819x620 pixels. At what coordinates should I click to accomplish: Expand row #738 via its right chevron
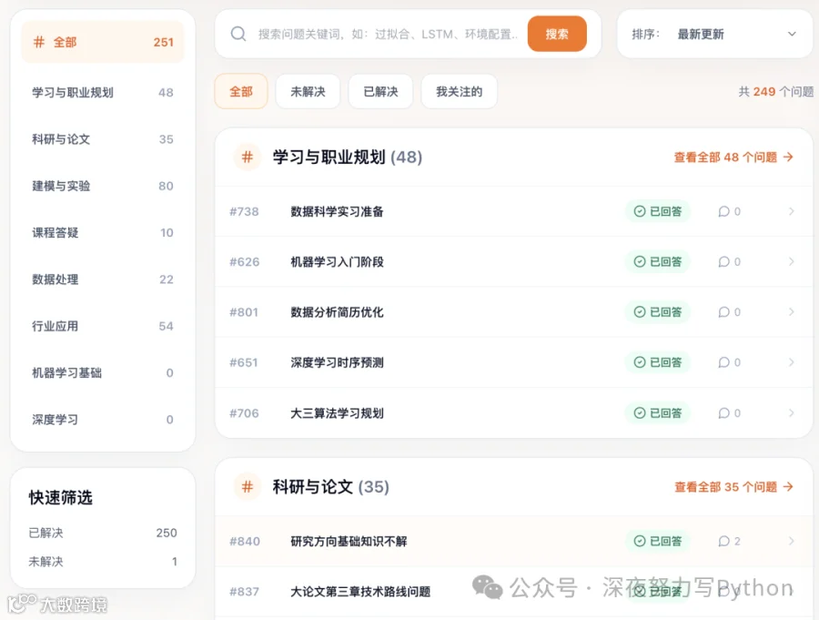click(792, 211)
